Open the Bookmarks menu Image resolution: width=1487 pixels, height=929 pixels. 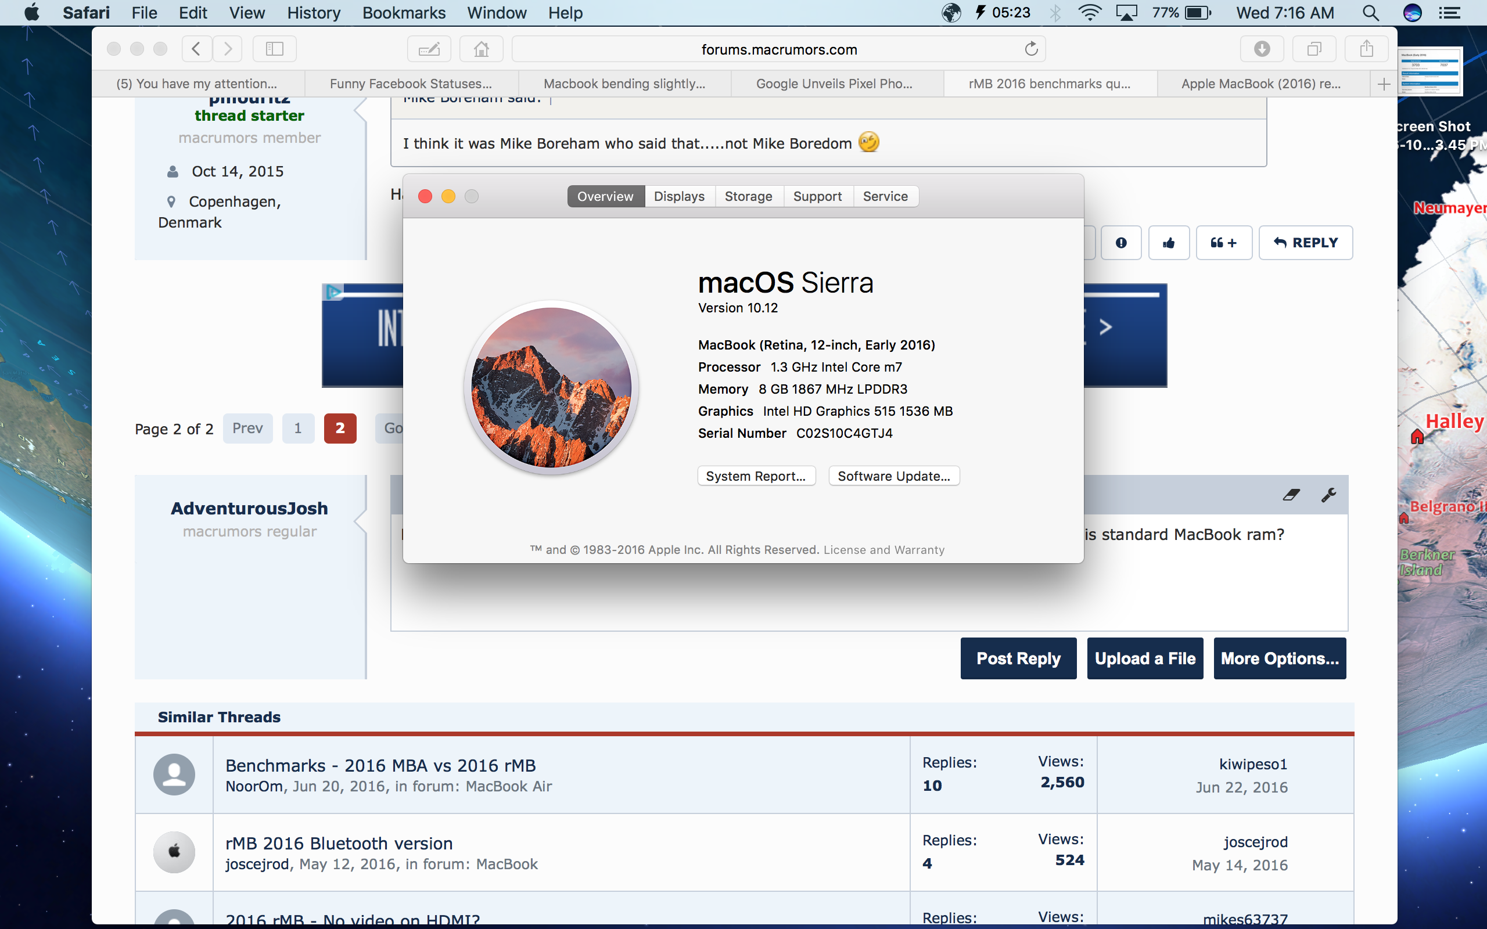coord(404,13)
